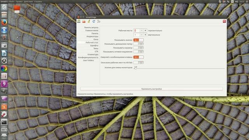Open the wrench and gear settings launcher icon
This screenshot has height=140, width=249.
coord(4,114)
